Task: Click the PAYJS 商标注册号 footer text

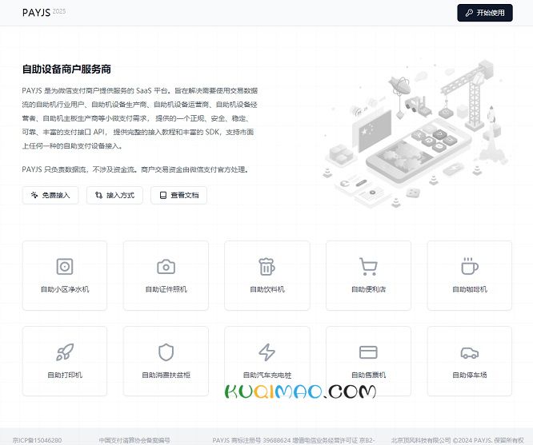Action: pos(294,440)
